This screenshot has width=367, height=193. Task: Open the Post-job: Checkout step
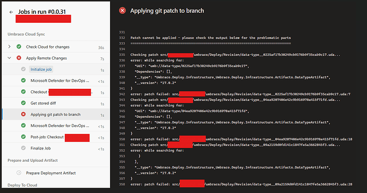(x=56, y=137)
